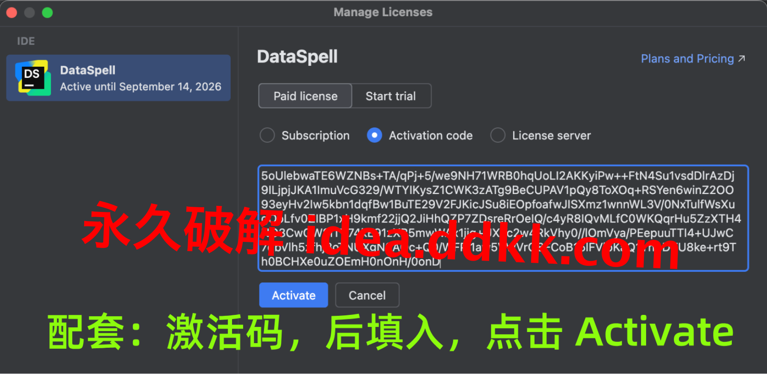Image resolution: width=767 pixels, height=376 pixels.
Task: Open the Plans and Pricing link
Action: click(x=687, y=59)
